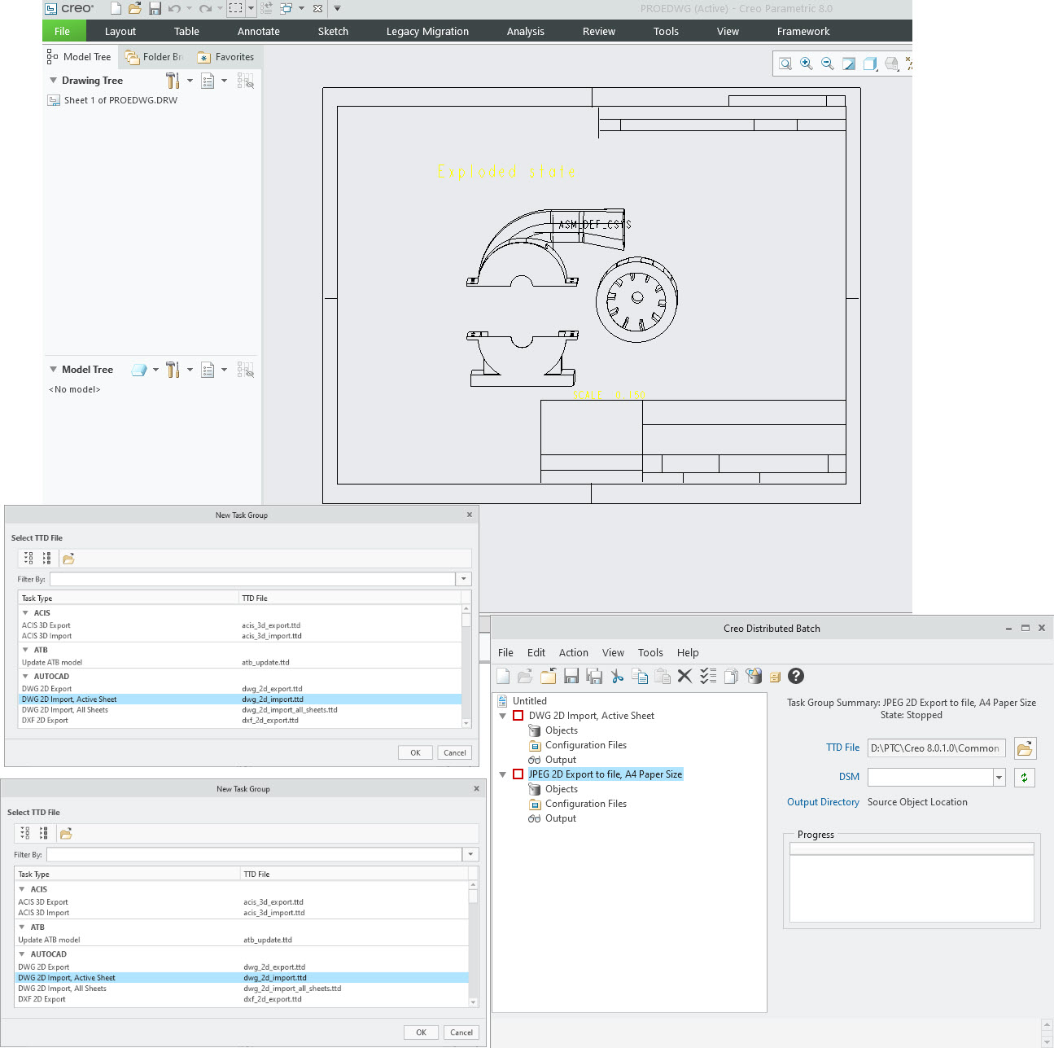The height and width of the screenshot is (1048, 1054).
Task: Click the Copy icon in Distributed Batch toolbar
Action: coord(640,676)
